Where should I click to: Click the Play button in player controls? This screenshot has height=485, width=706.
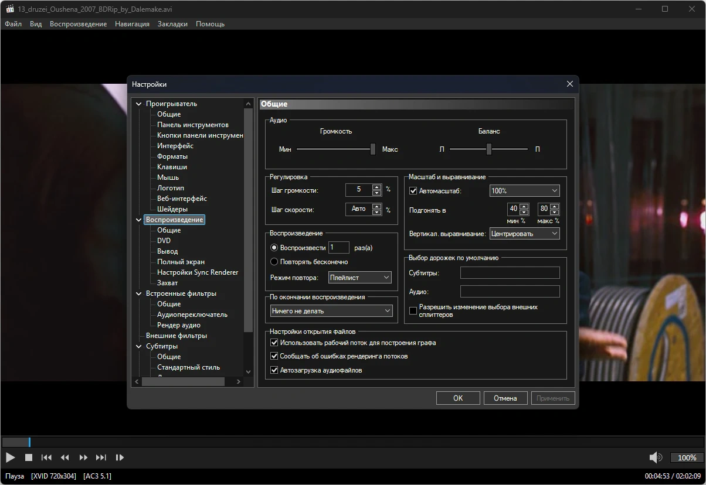[x=11, y=457]
